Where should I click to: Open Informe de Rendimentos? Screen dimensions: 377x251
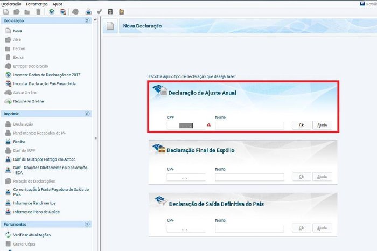pos(34,203)
